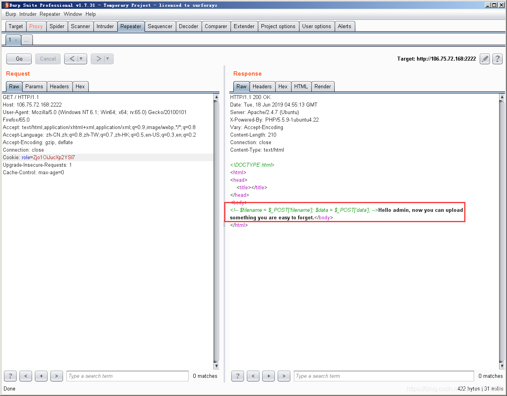Open the User options tab
507x396 pixels.
click(316, 26)
